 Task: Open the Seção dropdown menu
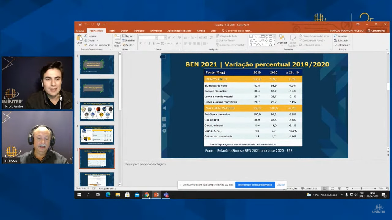coord(129,45)
